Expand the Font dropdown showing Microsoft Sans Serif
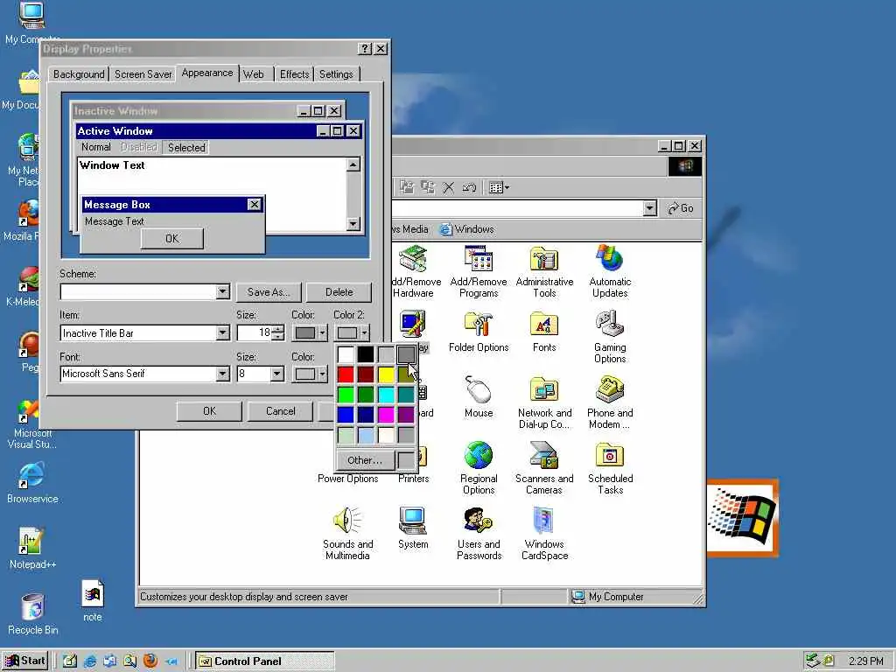The height and width of the screenshot is (672, 896). coord(222,374)
